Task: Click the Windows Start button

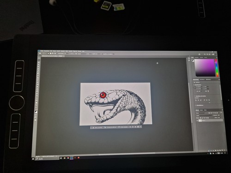Action: pyautogui.click(x=33, y=159)
